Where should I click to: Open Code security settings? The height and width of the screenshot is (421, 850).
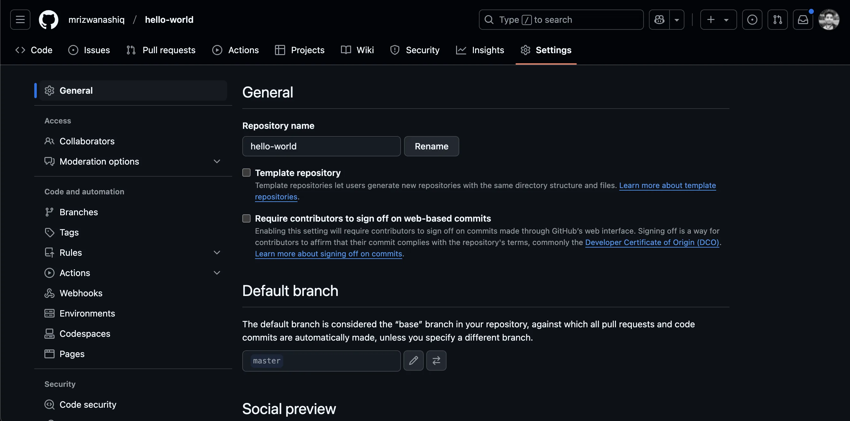pyautogui.click(x=133, y=405)
